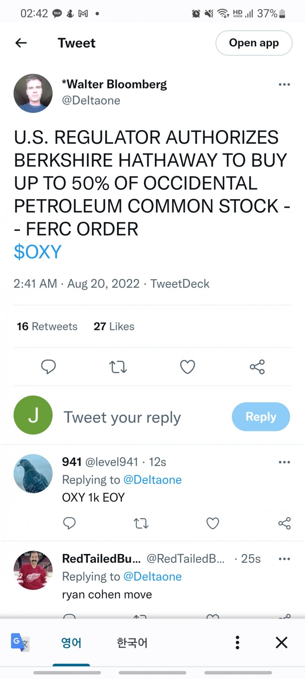Open more options for Walter Bloomberg's tweet
The width and height of the screenshot is (305, 679).
[284, 84]
